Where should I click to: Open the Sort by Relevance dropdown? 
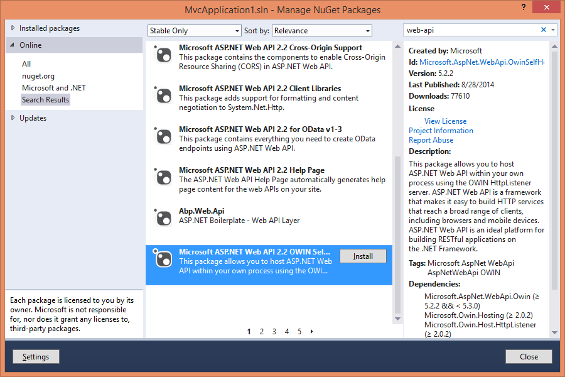click(x=322, y=31)
